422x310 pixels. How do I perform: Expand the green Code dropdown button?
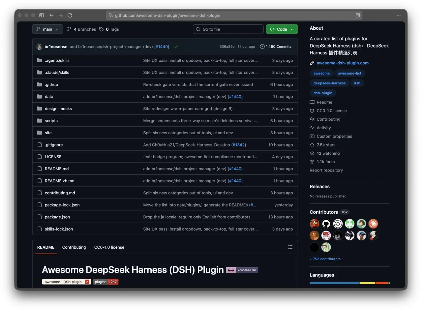[x=282, y=29]
